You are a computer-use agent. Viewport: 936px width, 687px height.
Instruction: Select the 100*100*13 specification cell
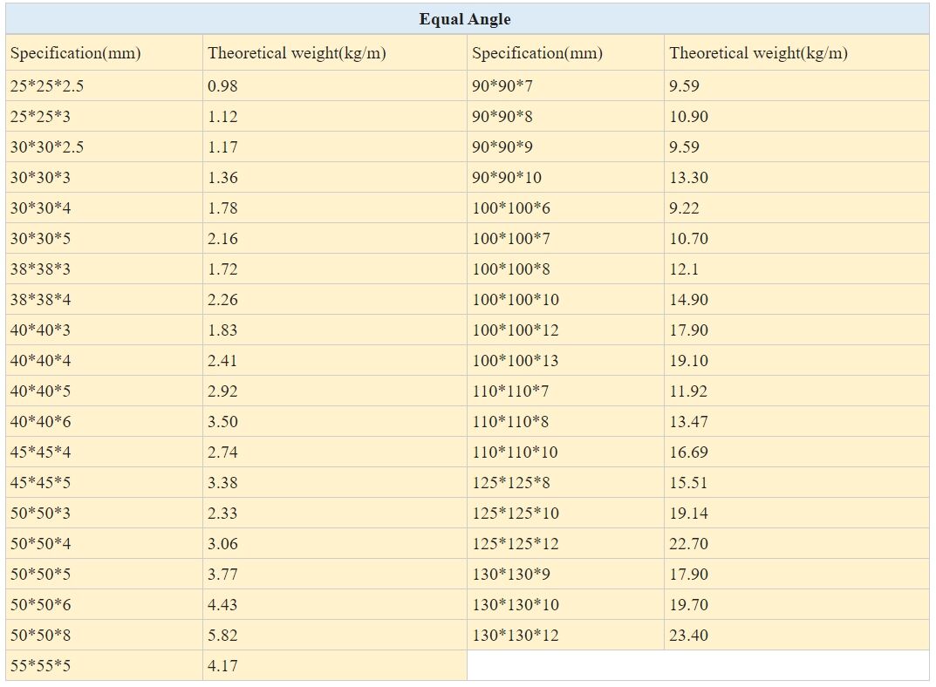tap(516, 361)
